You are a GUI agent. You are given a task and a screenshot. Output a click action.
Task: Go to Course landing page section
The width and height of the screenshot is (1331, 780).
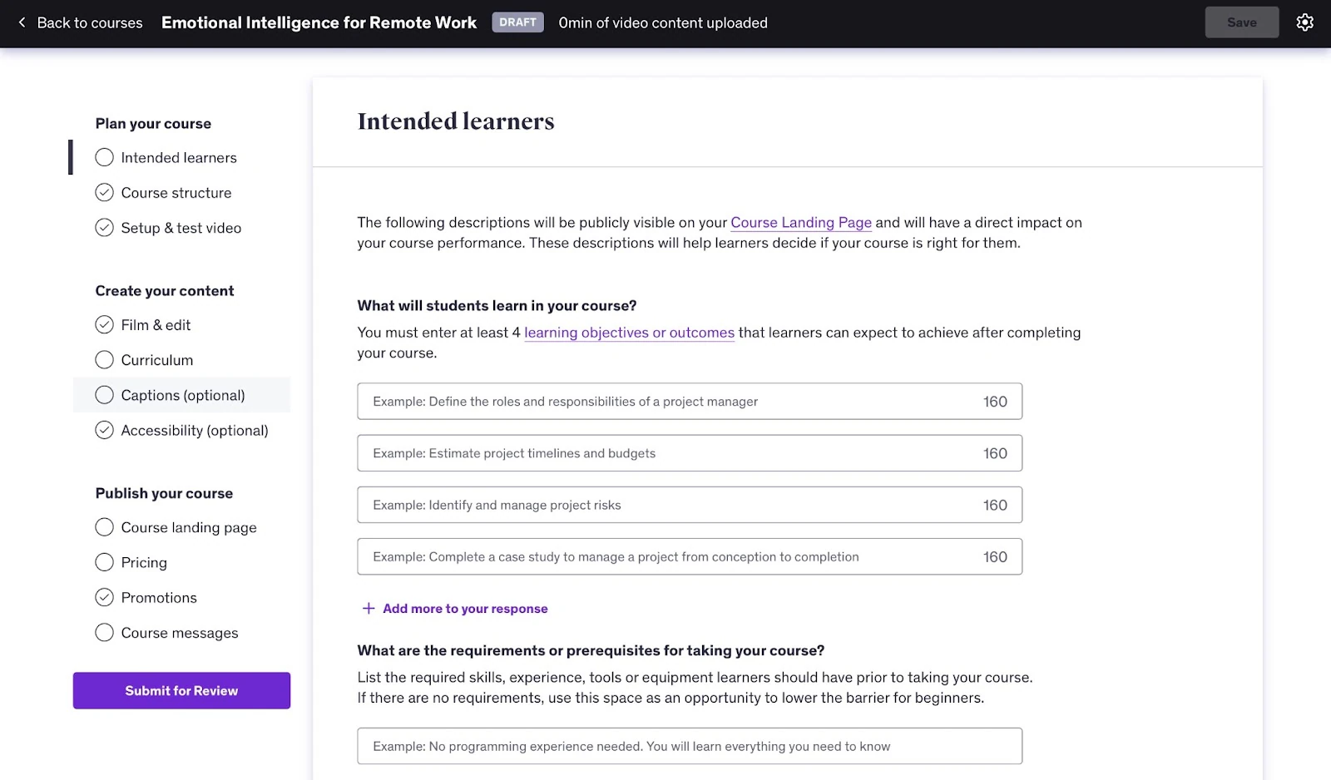tap(189, 527)
